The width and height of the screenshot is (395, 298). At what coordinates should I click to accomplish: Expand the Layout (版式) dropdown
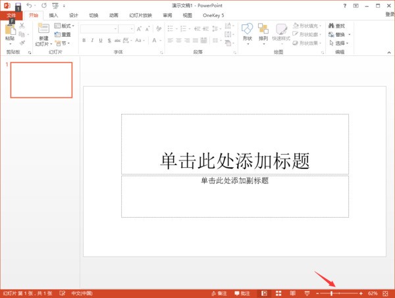coord(66,26)
